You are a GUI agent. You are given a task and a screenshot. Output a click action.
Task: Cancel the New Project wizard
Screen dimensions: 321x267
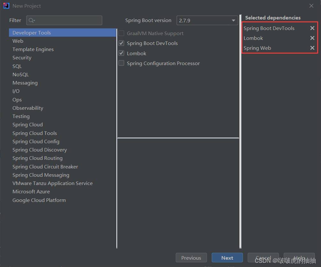[x=263, y=258]
